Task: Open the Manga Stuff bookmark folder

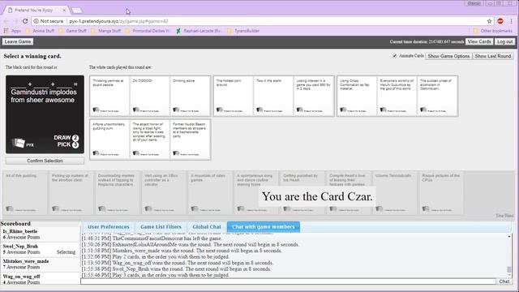Action: (105, 31)
